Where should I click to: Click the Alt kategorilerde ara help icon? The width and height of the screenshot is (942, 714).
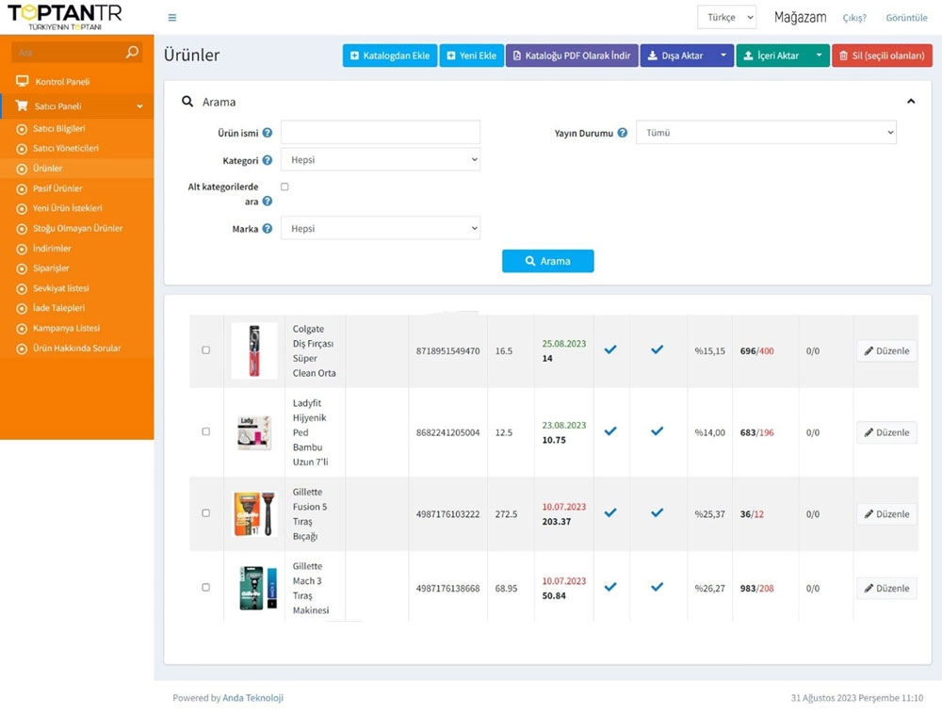pos(268,202)
